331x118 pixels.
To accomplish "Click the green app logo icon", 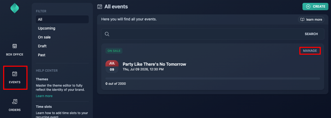I will [15, 8].
